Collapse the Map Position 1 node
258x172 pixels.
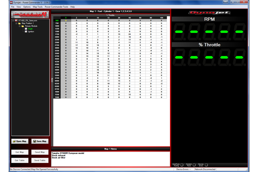coord(16,24)
